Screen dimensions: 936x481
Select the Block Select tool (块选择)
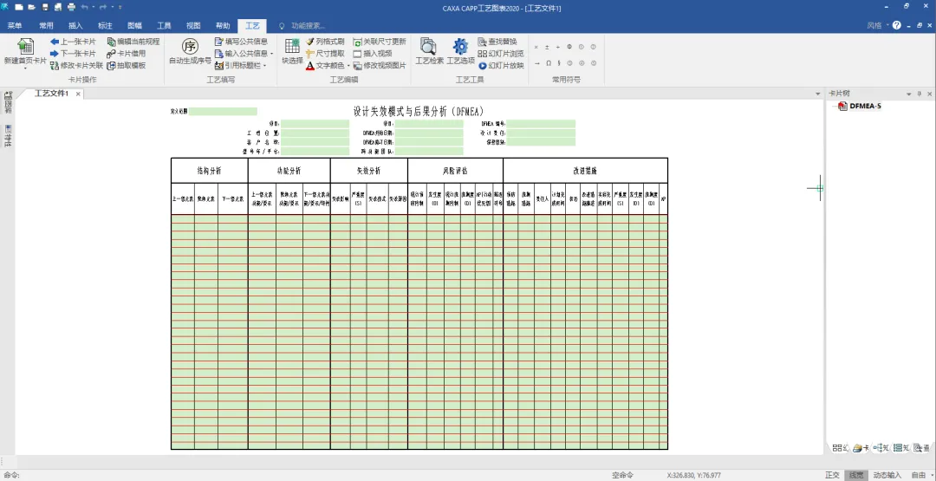[293, 51]
